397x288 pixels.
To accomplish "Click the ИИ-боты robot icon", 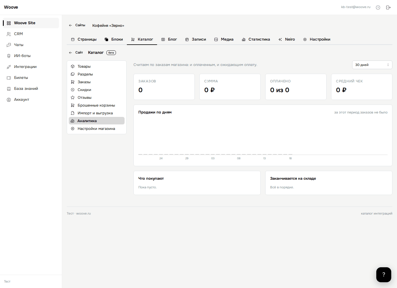I will click(x=9, y=56).
